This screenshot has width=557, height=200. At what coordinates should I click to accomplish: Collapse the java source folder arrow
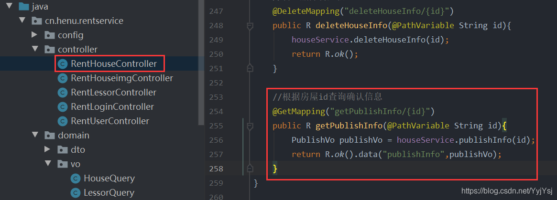(10, 6)
